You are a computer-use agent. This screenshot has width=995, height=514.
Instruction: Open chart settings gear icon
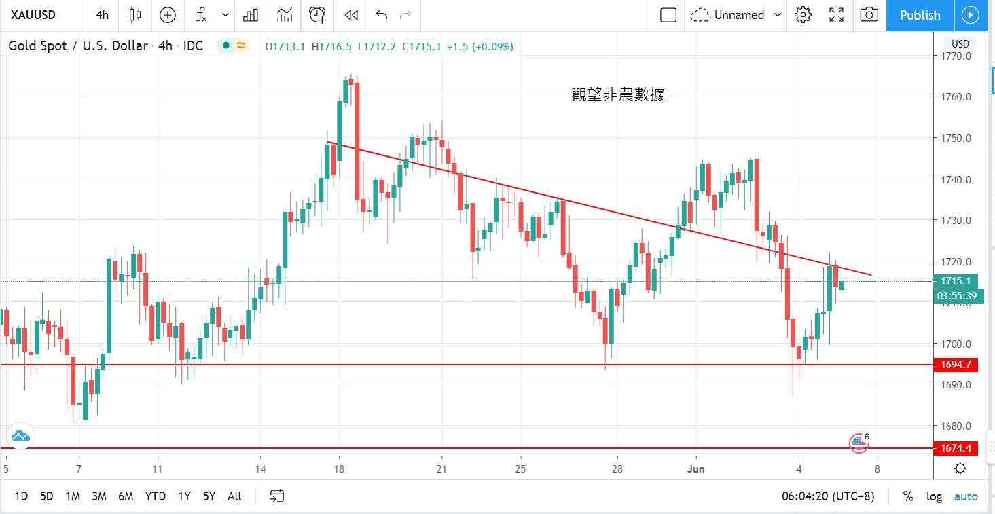(x=803, y=15)
